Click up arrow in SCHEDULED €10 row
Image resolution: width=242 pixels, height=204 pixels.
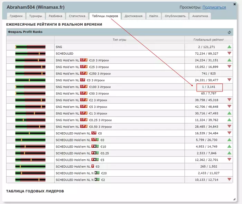(229, 147)
